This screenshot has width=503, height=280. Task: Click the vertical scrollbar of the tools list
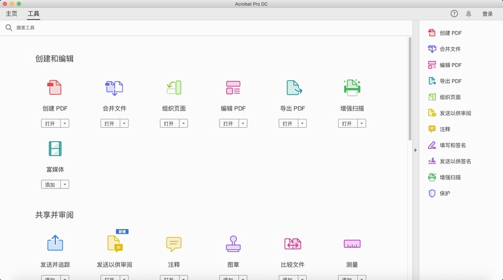pyautogui.click(x=410, y=89)
